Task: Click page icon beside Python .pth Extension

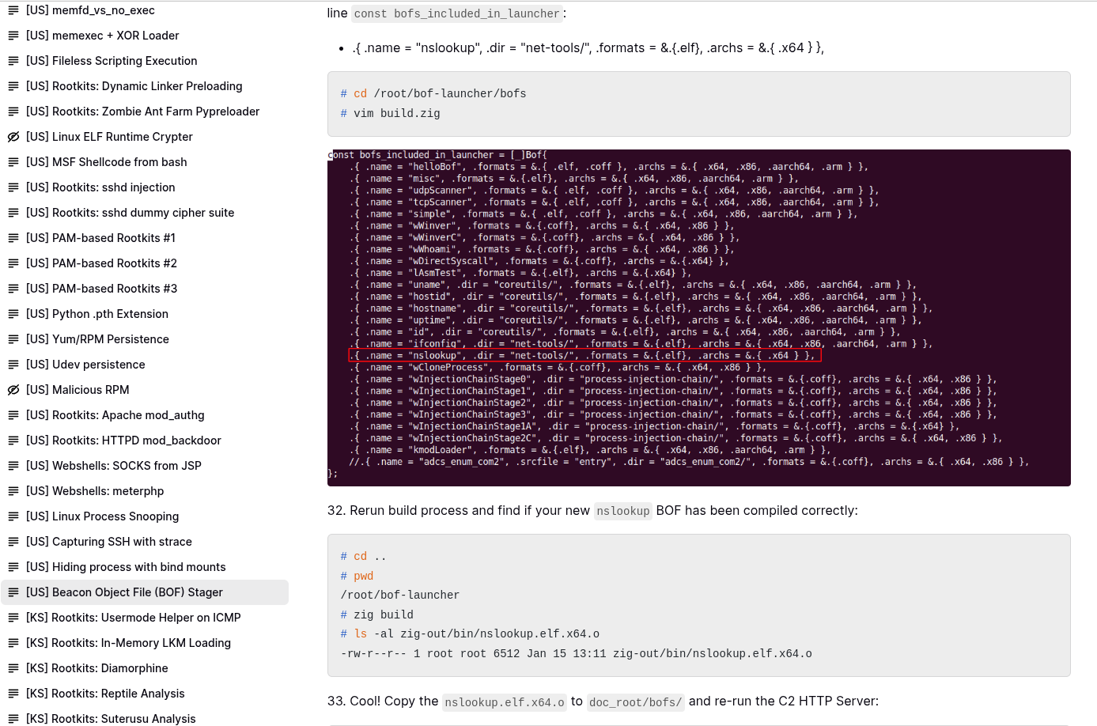Action: coord(13,314)
